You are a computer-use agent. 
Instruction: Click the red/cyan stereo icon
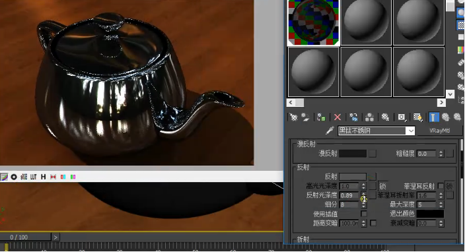(63, 177)
